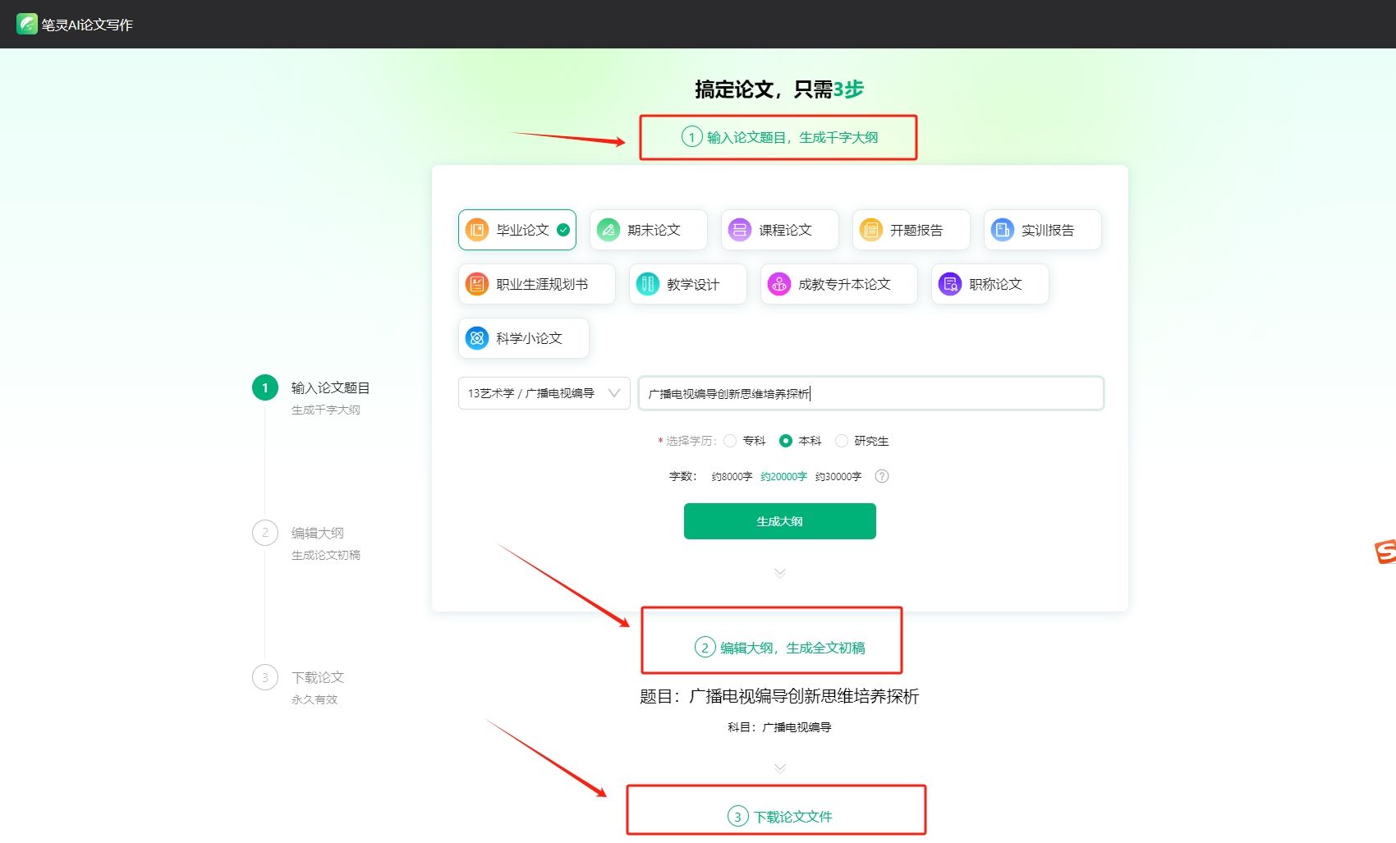Screen dimensions: 1396x843
Task: Click the 职称论文 category icon
Action: click(950, 284)
